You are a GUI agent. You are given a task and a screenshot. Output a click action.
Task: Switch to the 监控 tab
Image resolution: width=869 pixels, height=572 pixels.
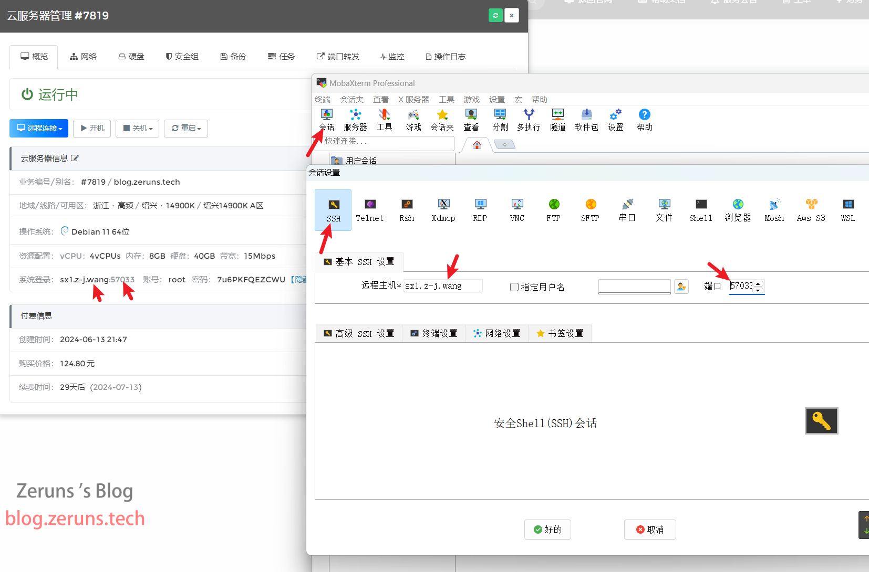coord(392,56)
